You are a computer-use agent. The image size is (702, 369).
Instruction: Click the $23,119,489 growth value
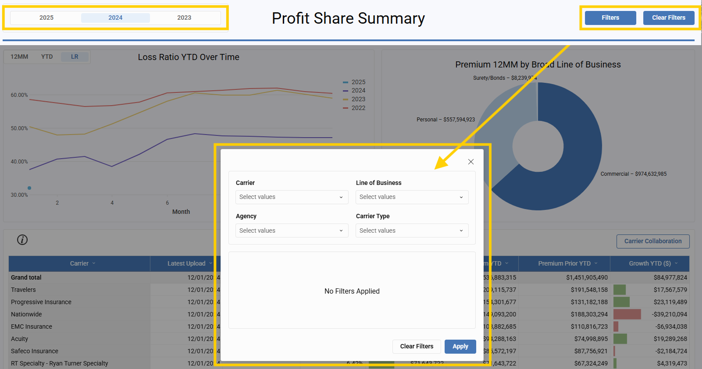click(670, 302)
